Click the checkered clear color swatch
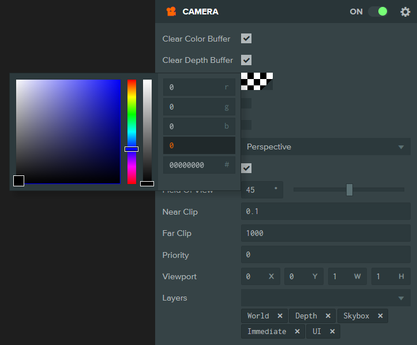The width and height of the screenshot is (417, 345). point(257,81)
